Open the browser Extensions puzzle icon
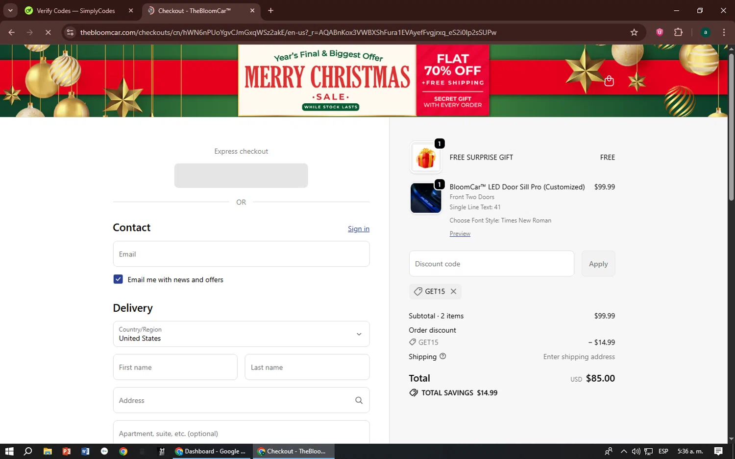This screenshot has height=459, width=735. pos(678,32)
